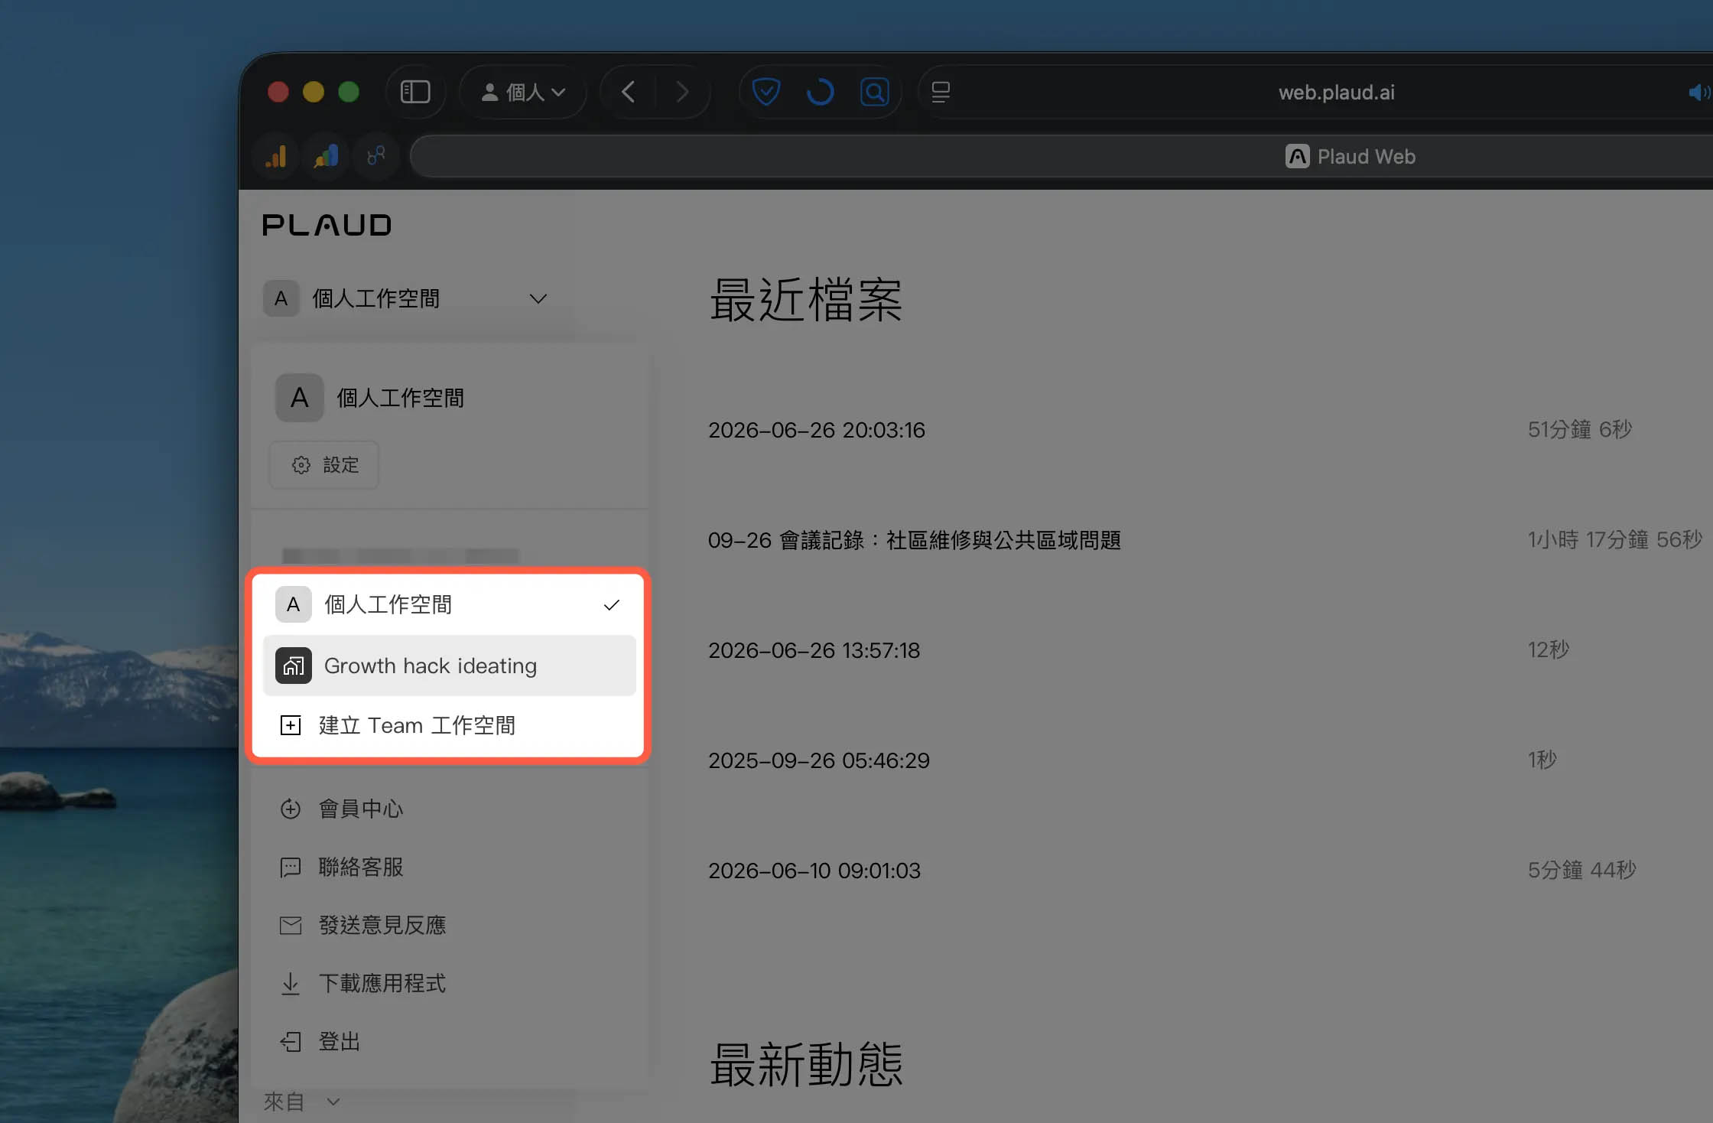Click the 12秒 duration value
Viewport: 1713px width, 1123px height.
(x=1549, y=649)
